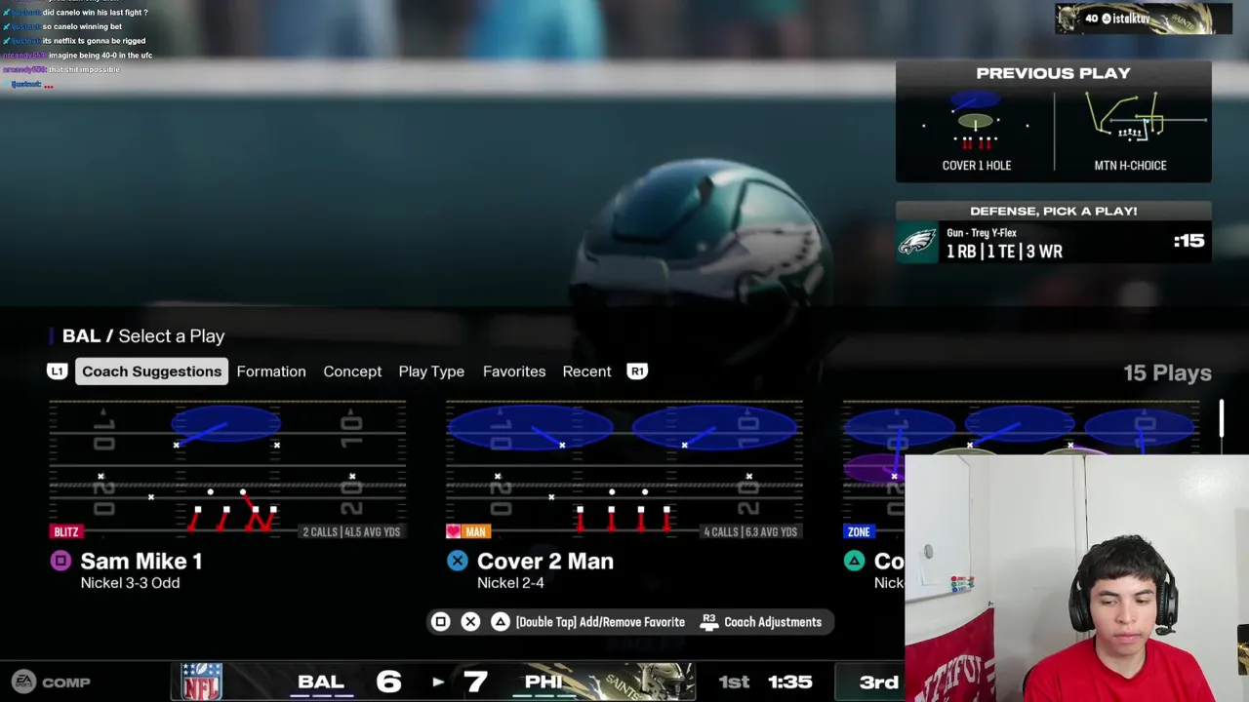The width and height of the screenshot is (1249, 702).
Task: Click the R3 stick icon
Action: 709,622
